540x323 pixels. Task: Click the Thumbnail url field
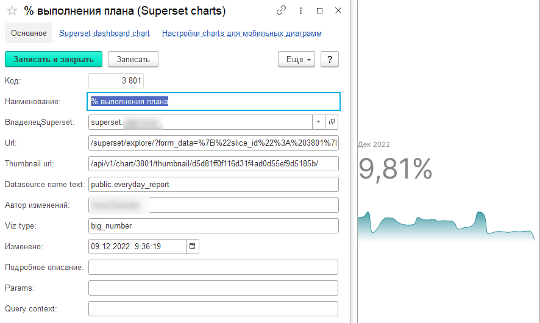213,163
